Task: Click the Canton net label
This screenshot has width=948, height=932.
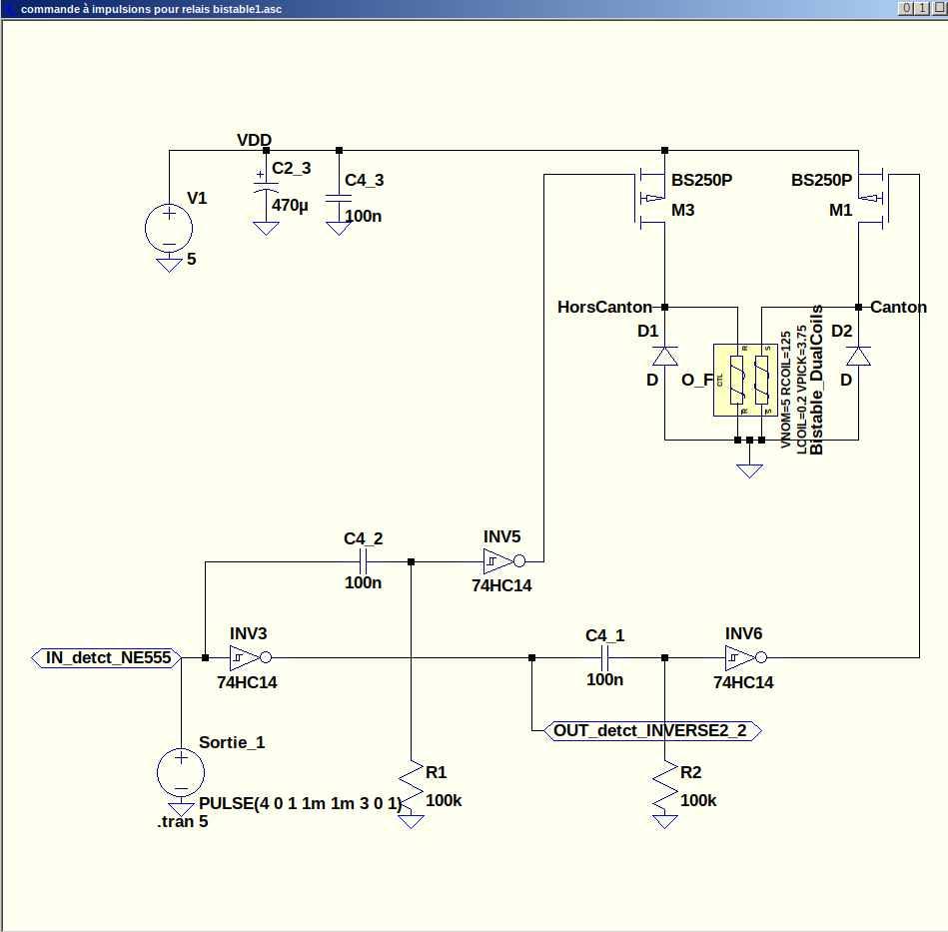Action: [x=898, y=307]
